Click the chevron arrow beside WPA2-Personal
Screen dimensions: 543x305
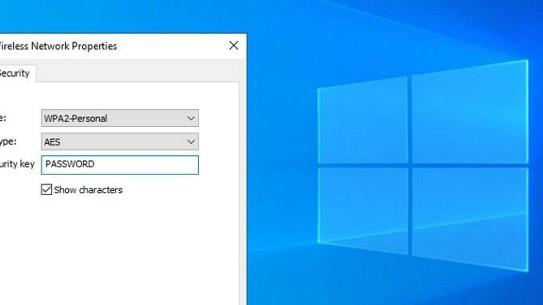191,118
